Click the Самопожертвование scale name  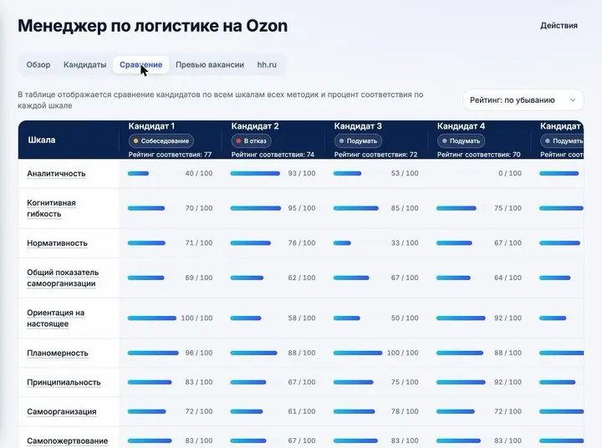[x=67, y=440]
